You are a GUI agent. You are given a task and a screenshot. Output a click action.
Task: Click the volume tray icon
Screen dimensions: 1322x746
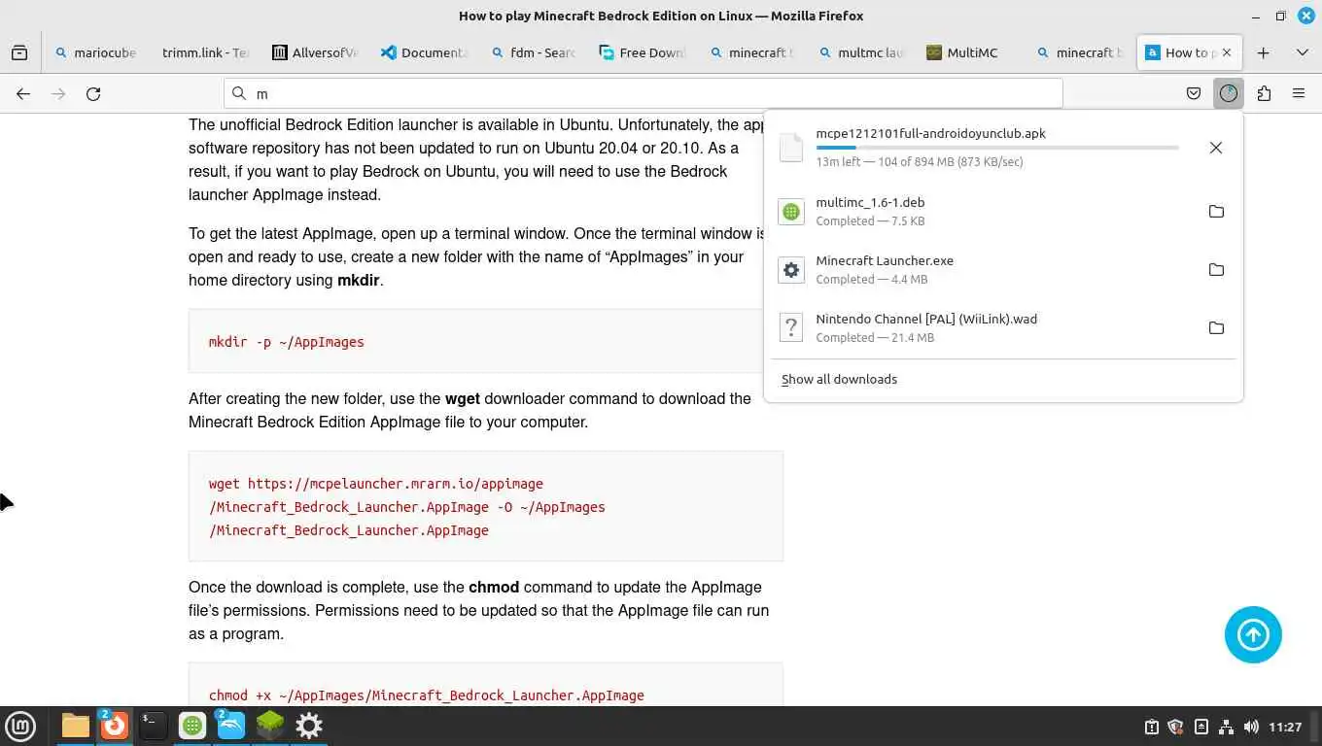(x=1251, y=727)
